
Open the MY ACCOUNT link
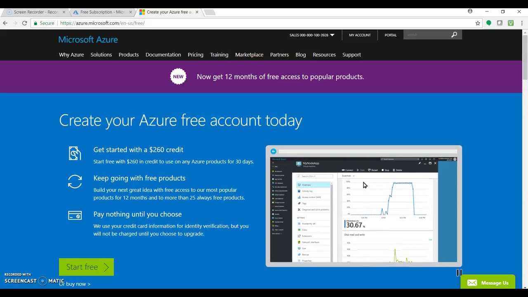click(360, 35)
